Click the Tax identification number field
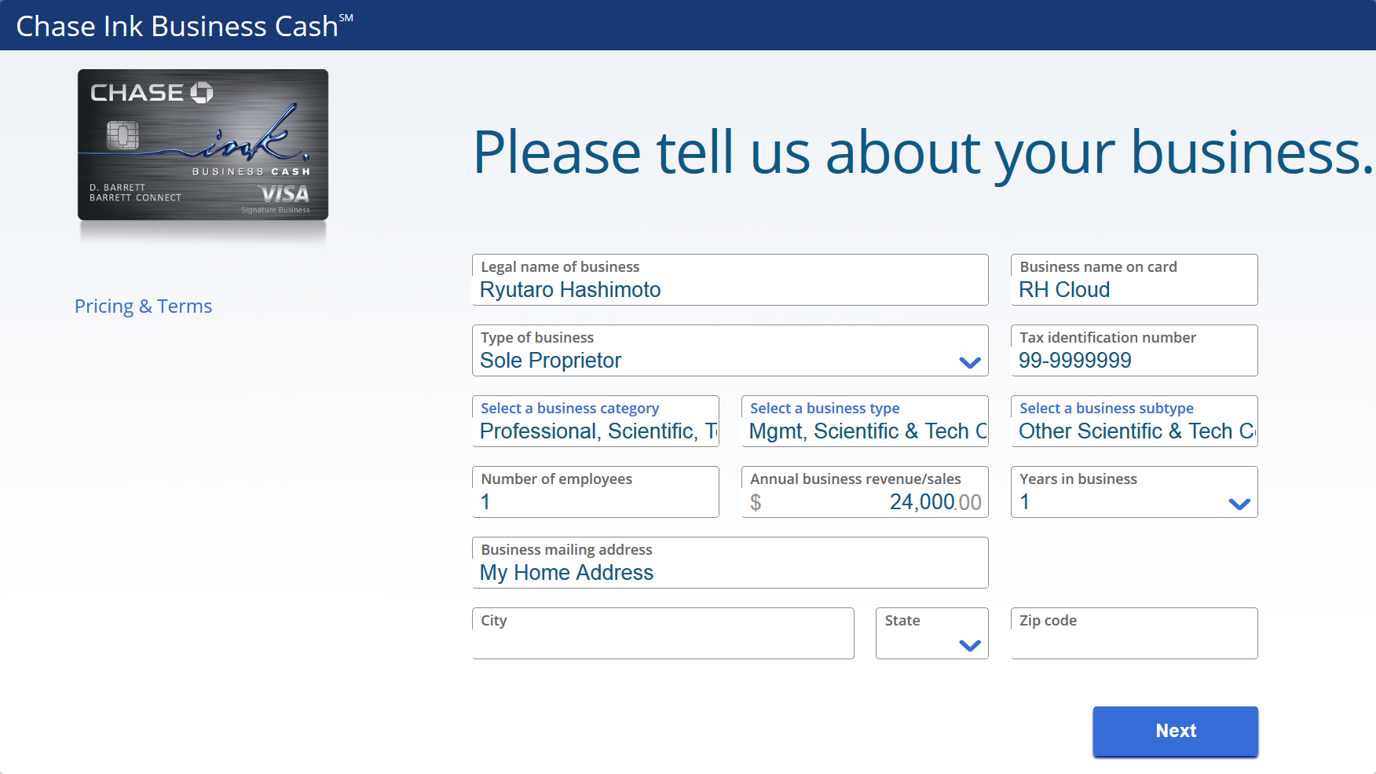 pyautogui.click(x=1133, y=350)
